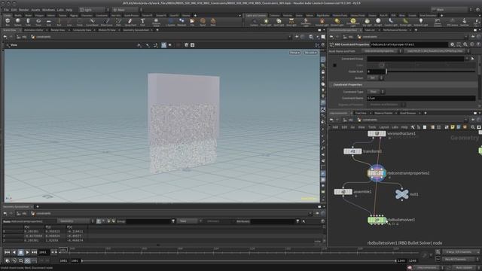Select the assemble1 node
This screenshot has width=482, height=271.
pyautogui.click(x=343, y=192)
